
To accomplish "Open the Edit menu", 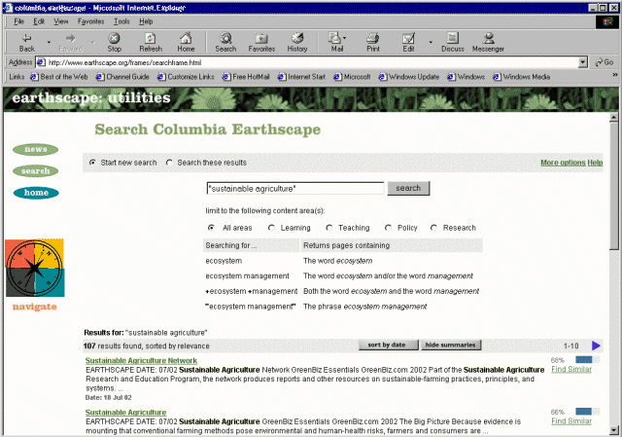I will point(39,21).
